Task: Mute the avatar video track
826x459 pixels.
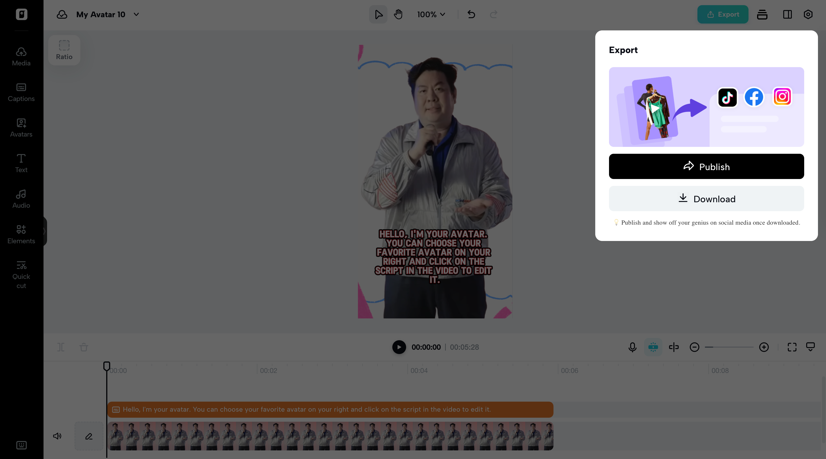Action: tap(57, 436)
